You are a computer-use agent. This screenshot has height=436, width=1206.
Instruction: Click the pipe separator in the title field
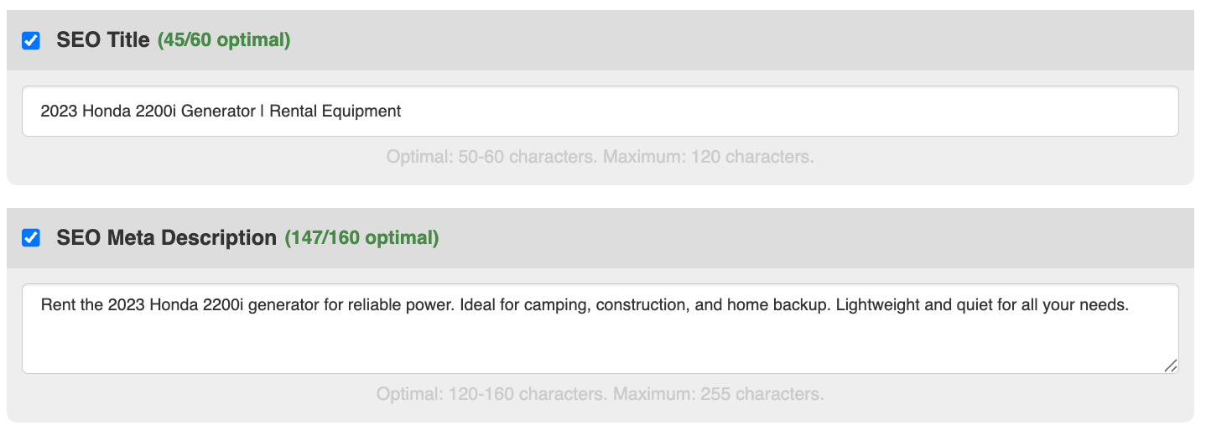[262, 111]
